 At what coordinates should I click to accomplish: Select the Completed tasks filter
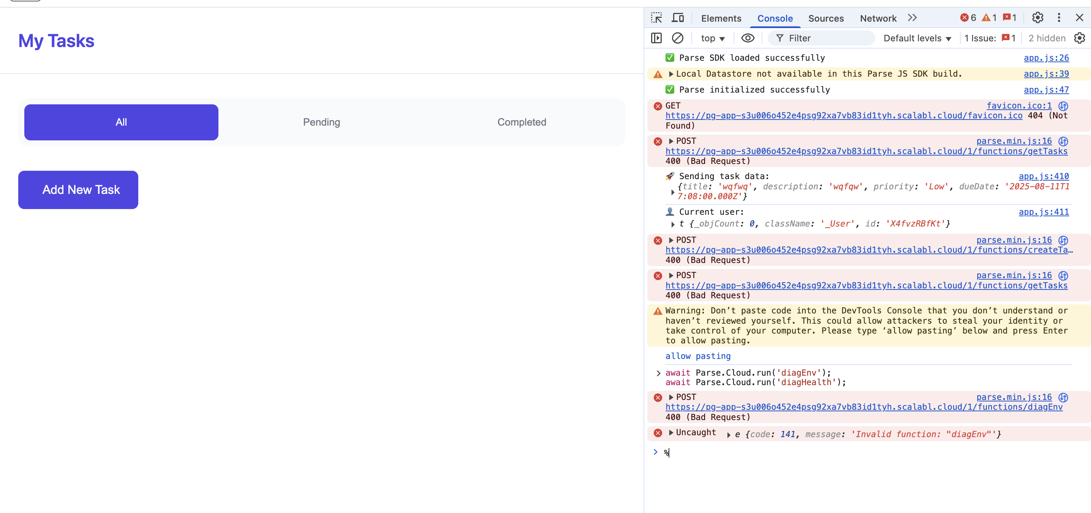coord(522,122)
